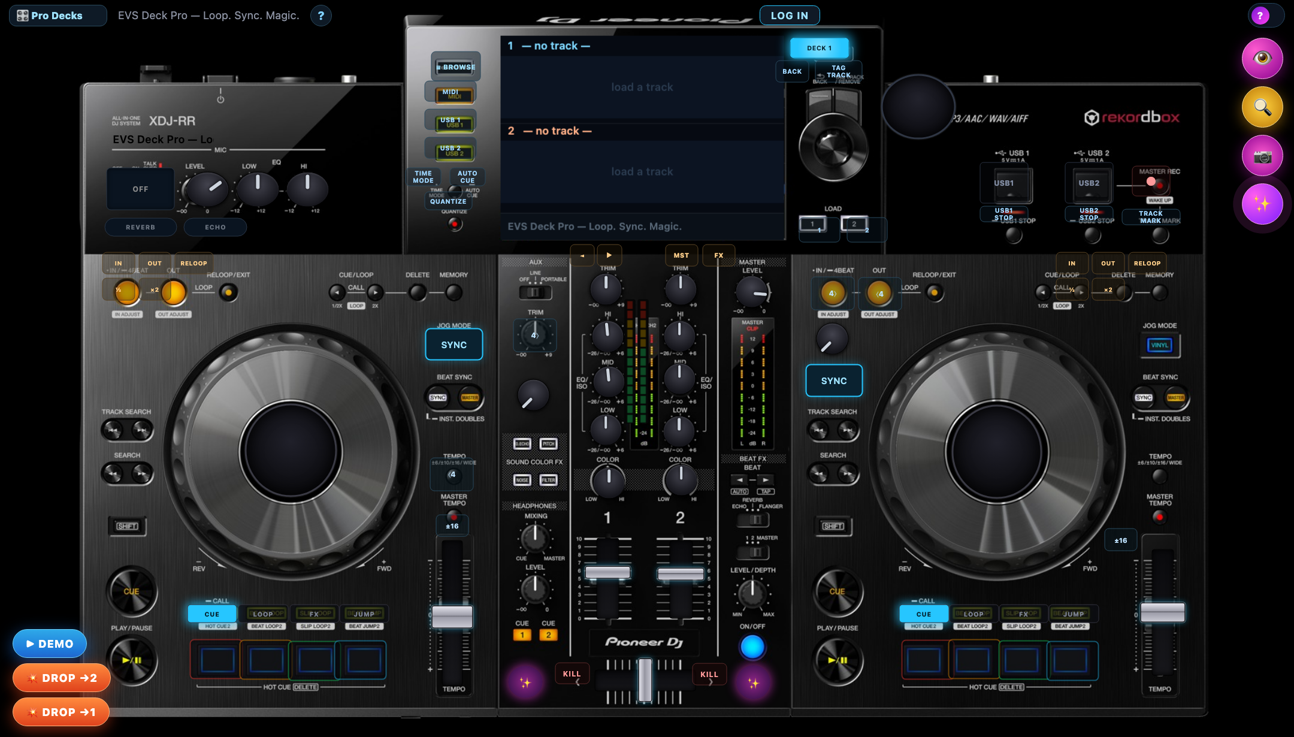
Task: Click channel 1 volume fader handle
Action: pos(607,572)
